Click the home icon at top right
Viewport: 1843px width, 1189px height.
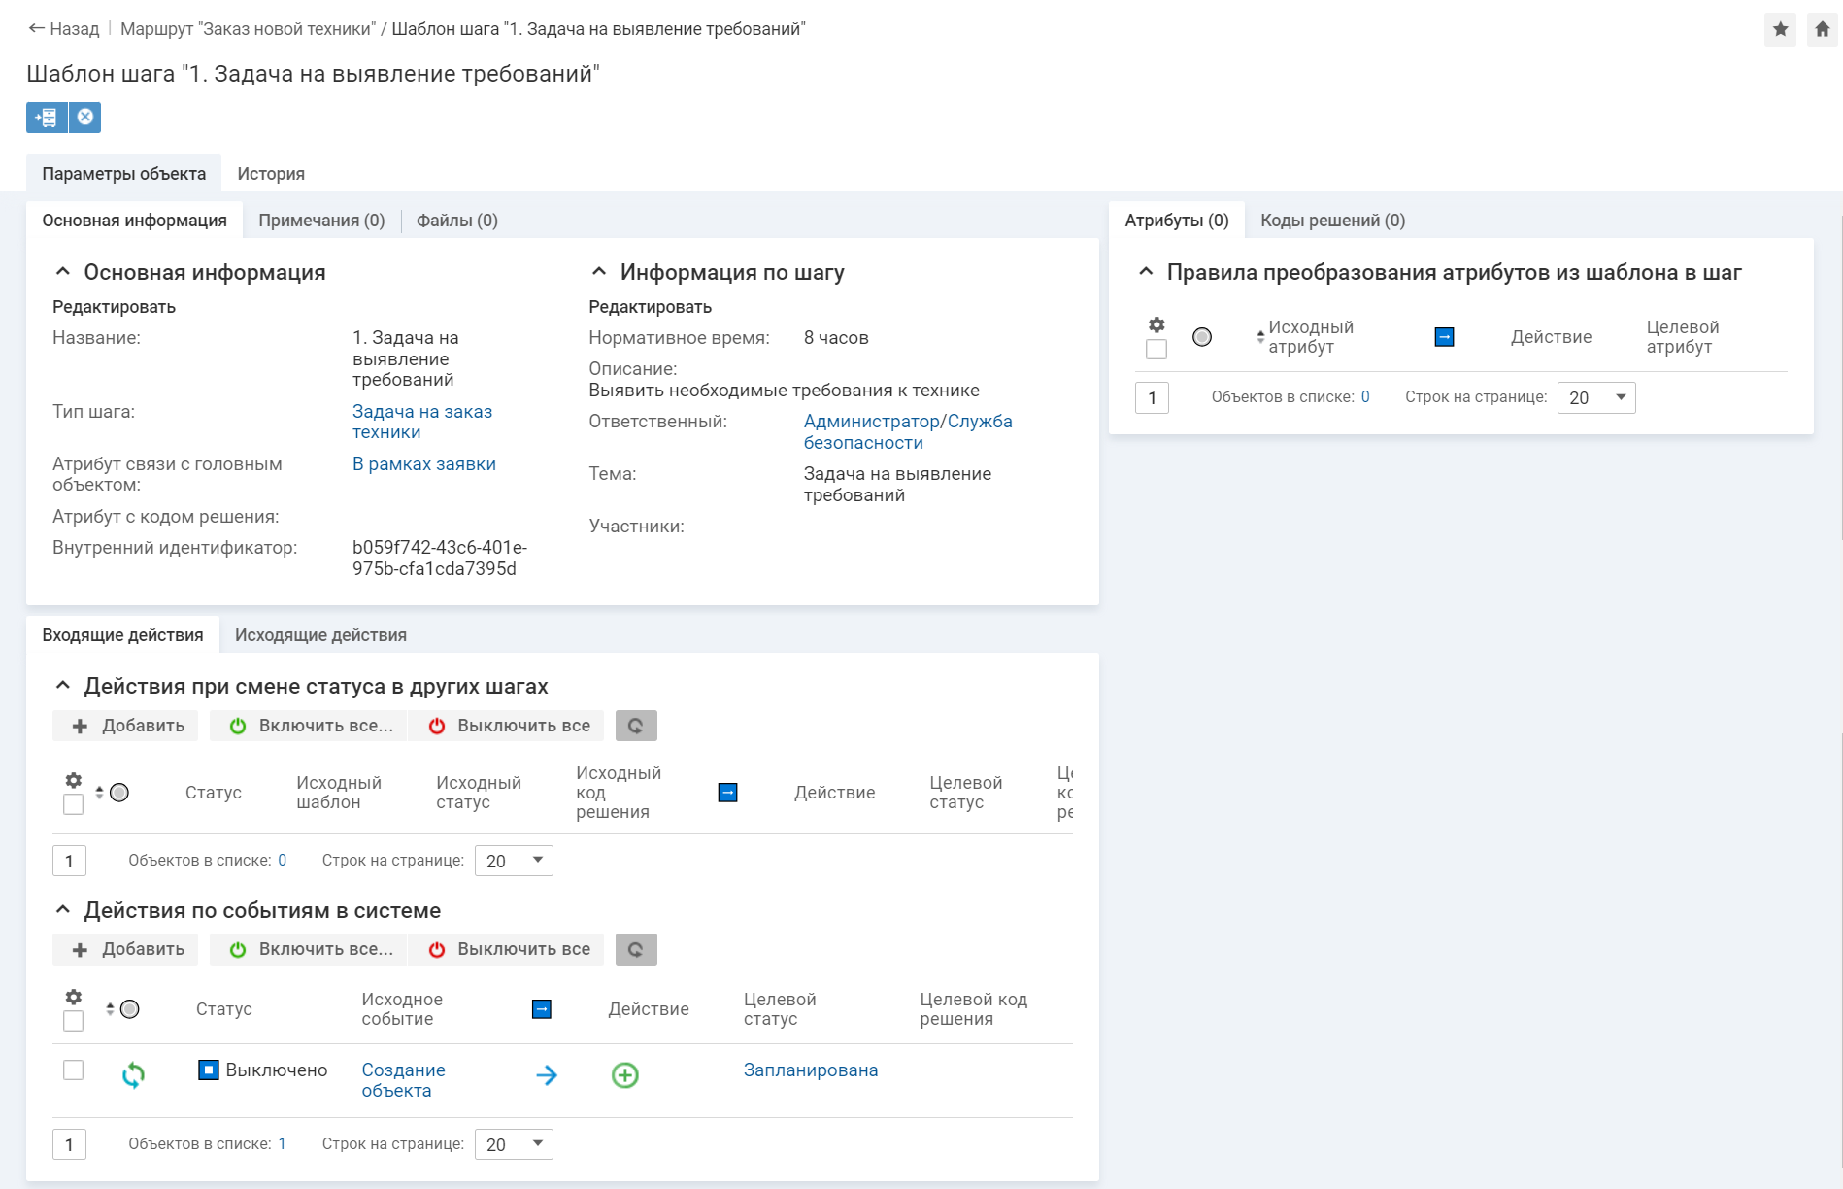[x=1822, y=29]
